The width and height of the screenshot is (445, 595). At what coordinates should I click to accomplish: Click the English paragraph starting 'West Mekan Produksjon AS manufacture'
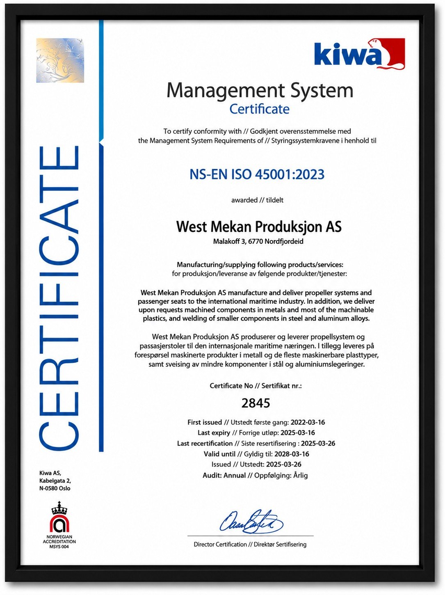tap(256, 306)
